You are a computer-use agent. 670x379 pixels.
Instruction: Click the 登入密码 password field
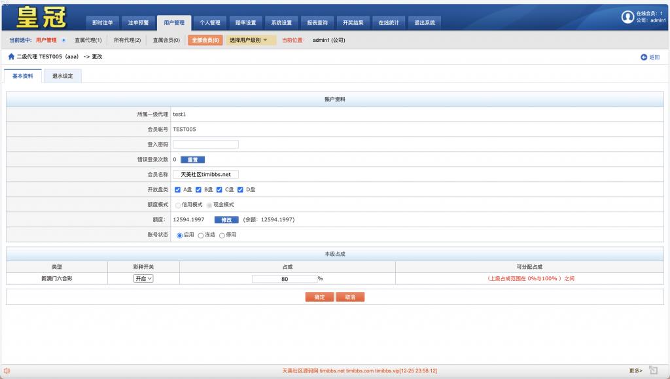[205, 145]
